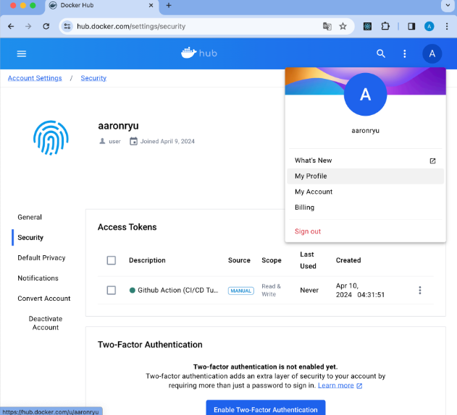Reload the page with the refresh icon

pos(46,27)
